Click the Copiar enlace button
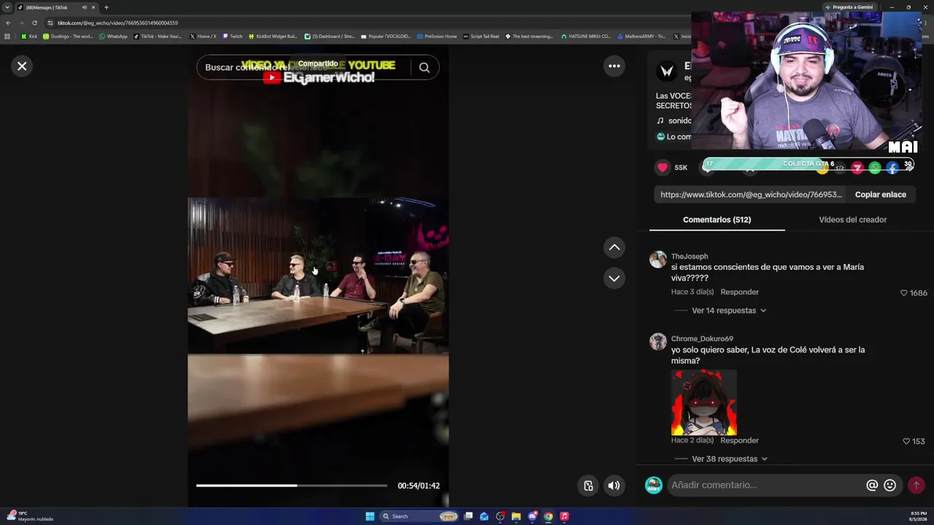 click(x=881, y=195)
